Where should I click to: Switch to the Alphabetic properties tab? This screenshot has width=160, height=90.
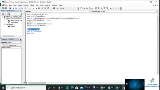[x=5, y=45]
